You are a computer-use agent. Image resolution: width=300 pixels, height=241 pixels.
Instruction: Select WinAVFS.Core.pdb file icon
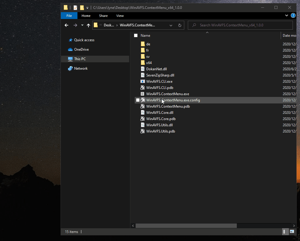(142, 119)
